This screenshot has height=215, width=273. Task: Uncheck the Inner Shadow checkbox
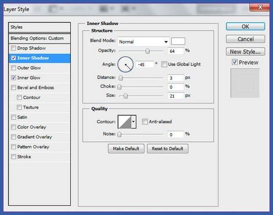coord(13,58)
